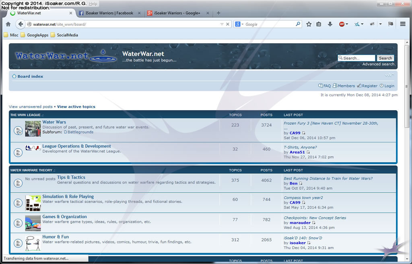Image resolution: width=412 pixels, height=264 pixels.
Task: Open the Games & Organization forum
Action: click(x=64, y=217)
